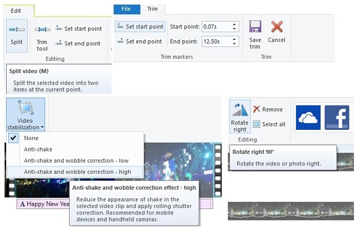
Task: Click the Split video icon
Action: 17,35
